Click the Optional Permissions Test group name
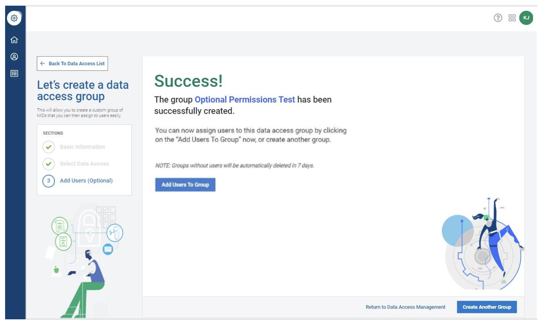This screenshot has width=544, height=325. [245, 100]
